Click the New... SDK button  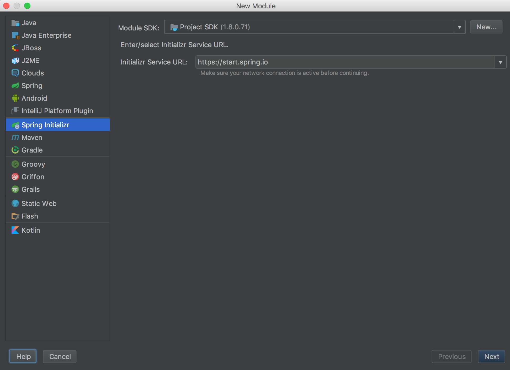486,27
